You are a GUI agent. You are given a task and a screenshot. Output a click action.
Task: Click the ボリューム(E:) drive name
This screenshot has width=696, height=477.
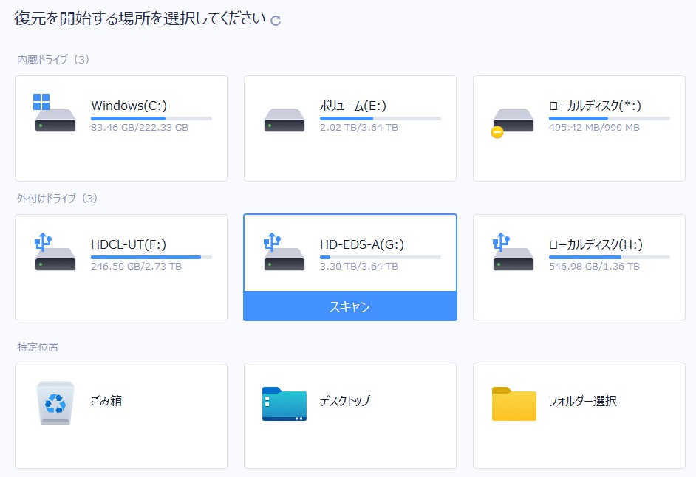tap(353, 106)
